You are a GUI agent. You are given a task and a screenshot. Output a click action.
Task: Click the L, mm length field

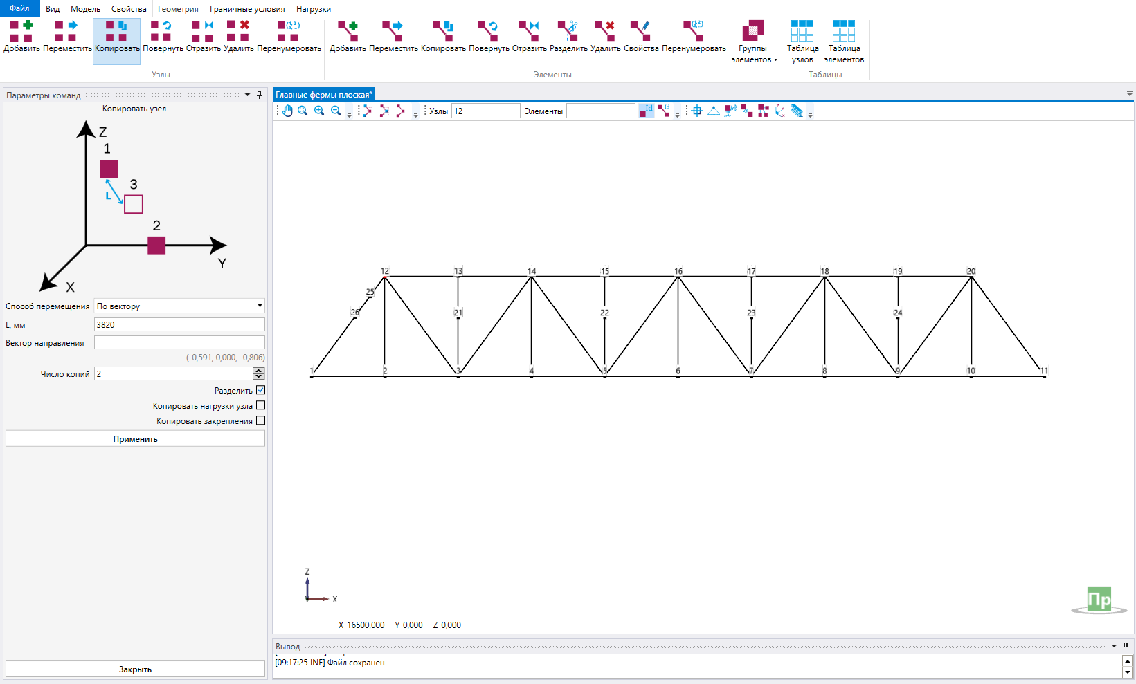tap(179, 324)
